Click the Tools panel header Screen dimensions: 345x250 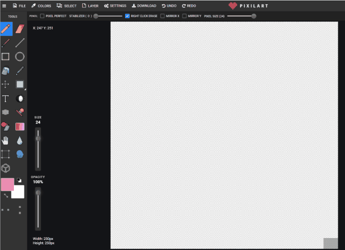point(12,16)
